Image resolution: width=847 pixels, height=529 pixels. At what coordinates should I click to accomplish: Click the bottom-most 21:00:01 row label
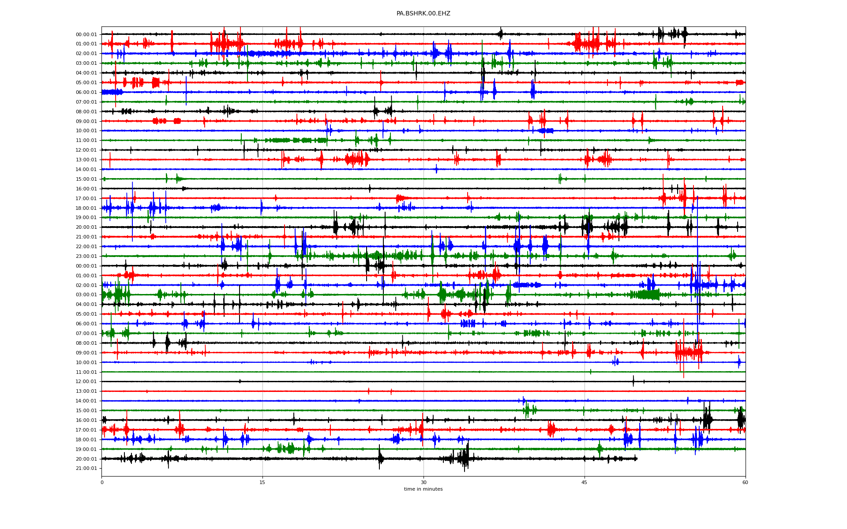coord(86,469)
